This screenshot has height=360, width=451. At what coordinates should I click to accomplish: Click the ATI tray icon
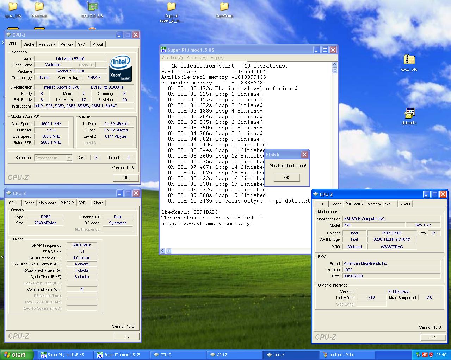pos(425,355)
